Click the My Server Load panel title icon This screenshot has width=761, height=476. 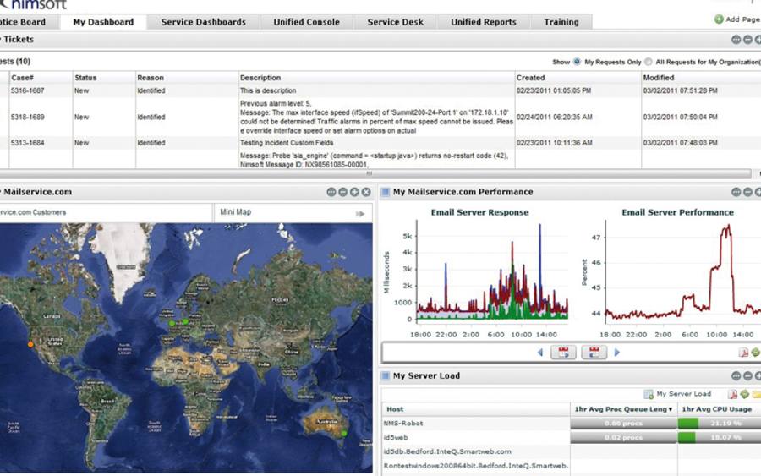tap(386, 375)
